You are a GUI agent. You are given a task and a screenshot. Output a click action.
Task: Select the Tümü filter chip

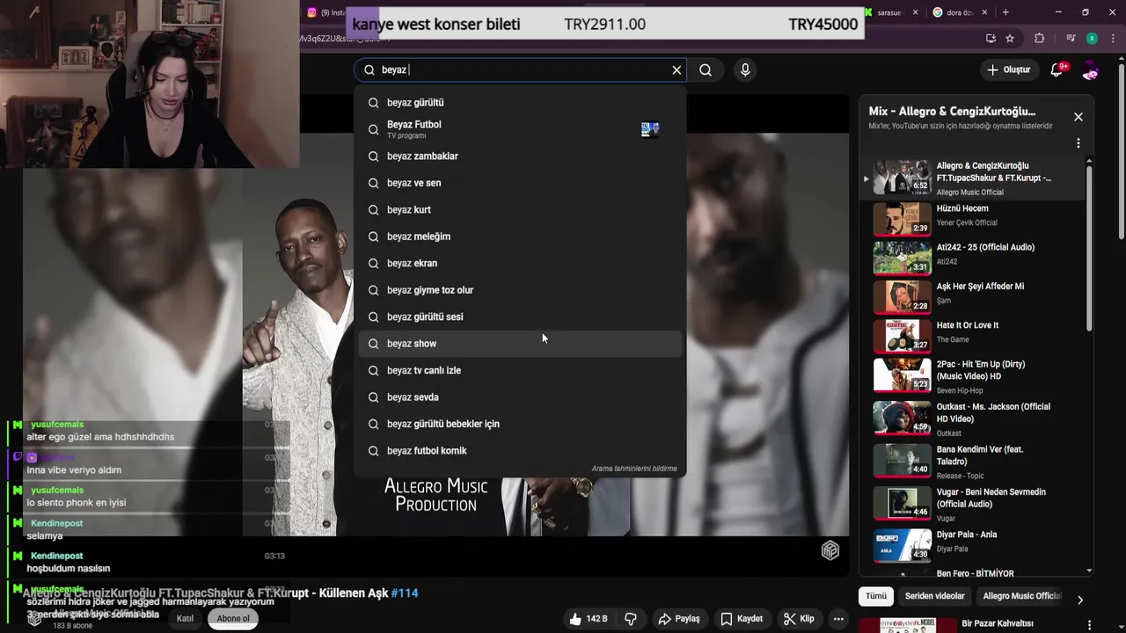coord(876,596)
